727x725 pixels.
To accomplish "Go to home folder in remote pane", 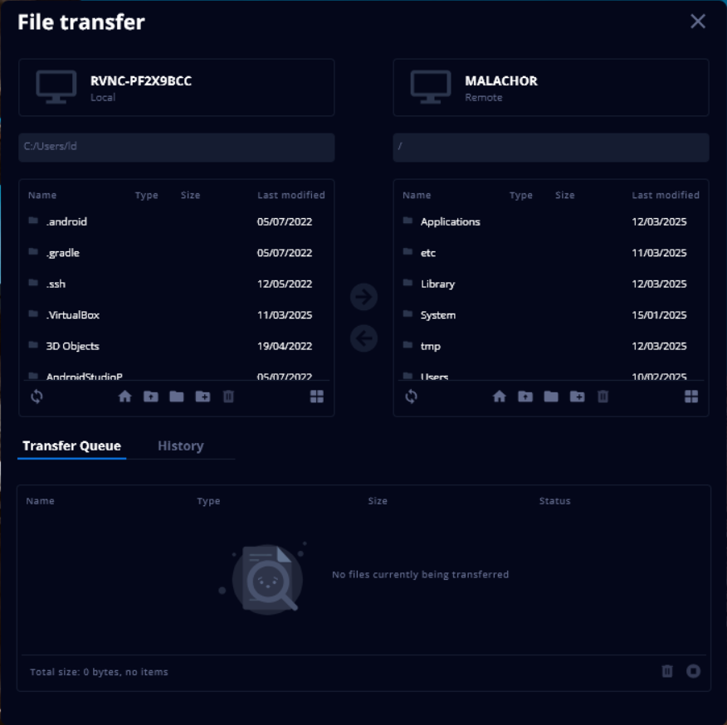I will pos(499,397).
